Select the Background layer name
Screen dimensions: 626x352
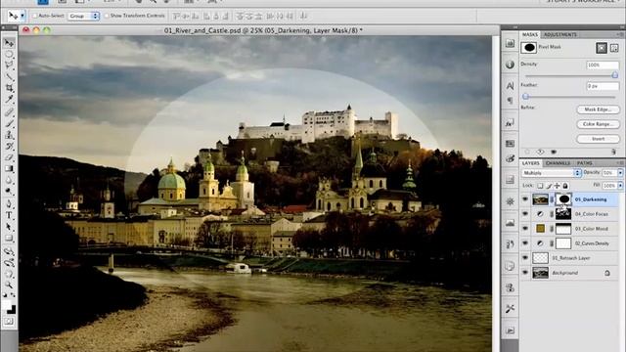(565, 273)
